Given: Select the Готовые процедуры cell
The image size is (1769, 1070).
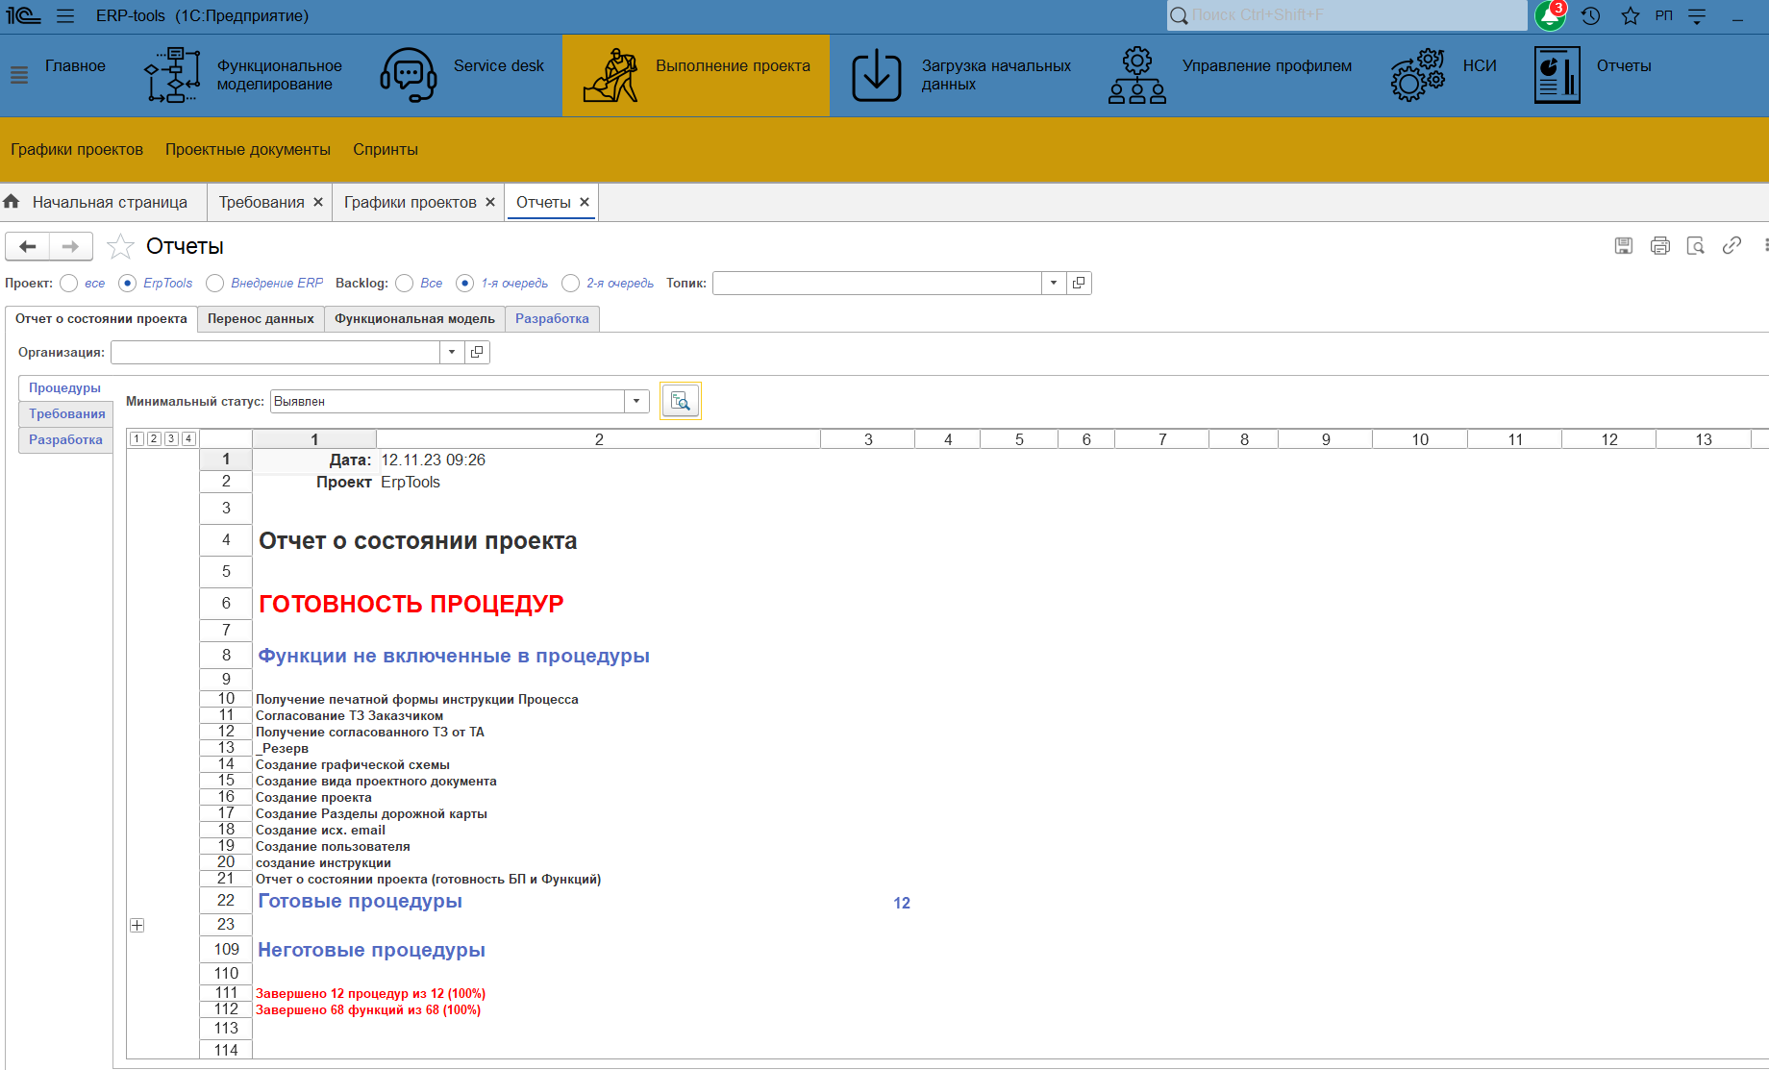Looking at the screenshot, I should tap(360, 901).
